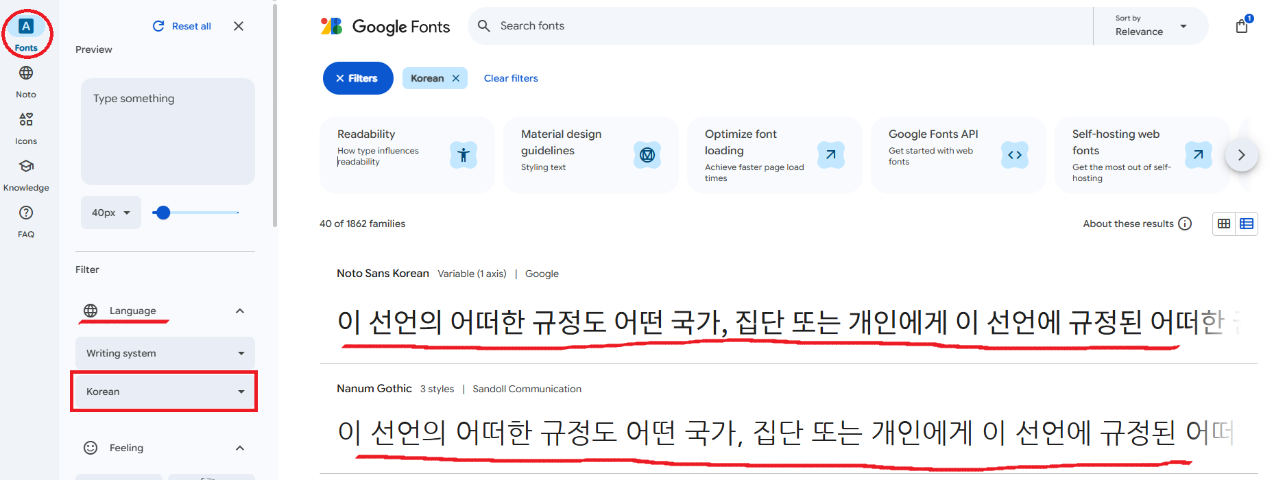This screenshot has width=1274, height=480.
Task: Click the Reset all link
Action: [191, 26]
